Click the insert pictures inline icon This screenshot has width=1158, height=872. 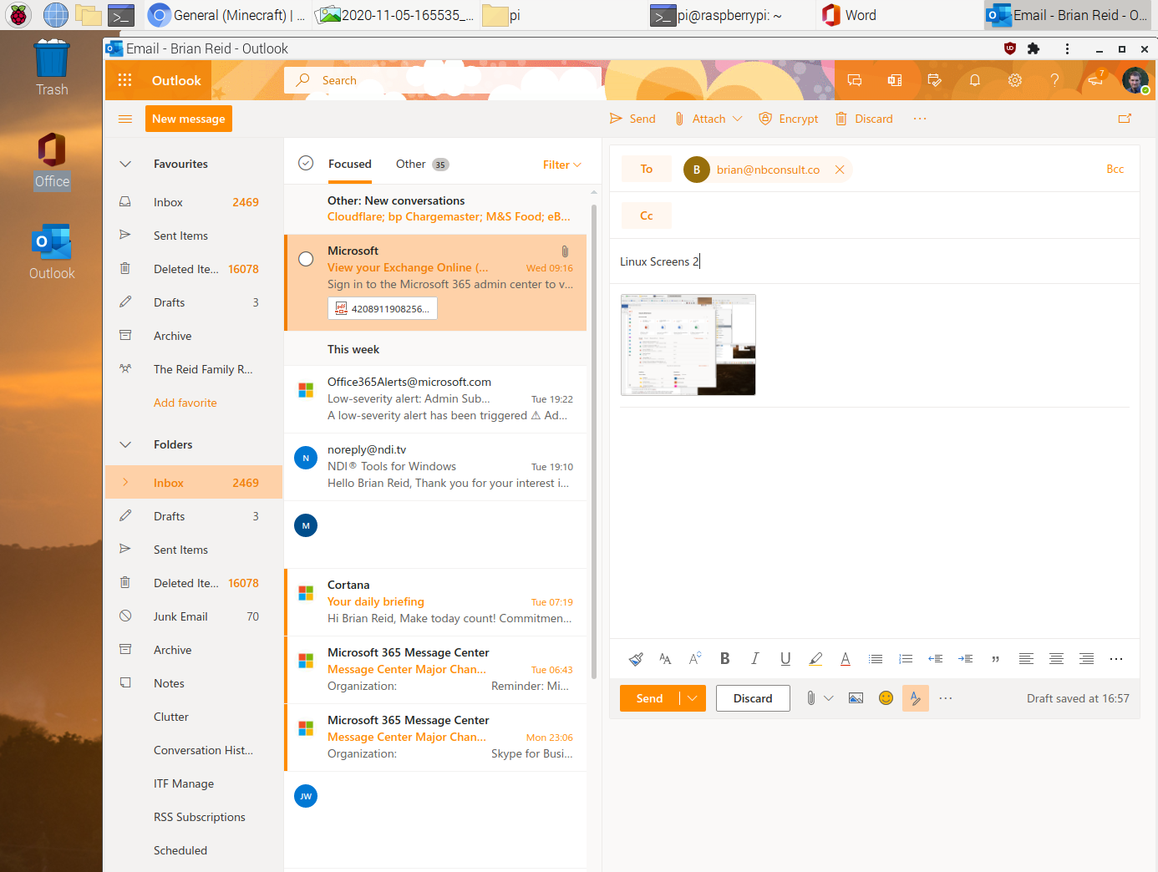pos(856,698)
